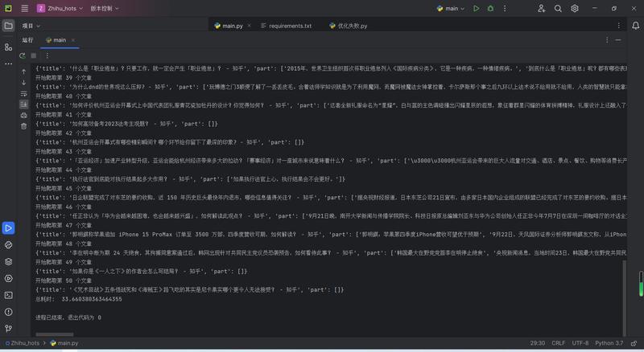Change line separator CRLF
This screenshot has width=644, height=352.
click(x=558, y=343)
